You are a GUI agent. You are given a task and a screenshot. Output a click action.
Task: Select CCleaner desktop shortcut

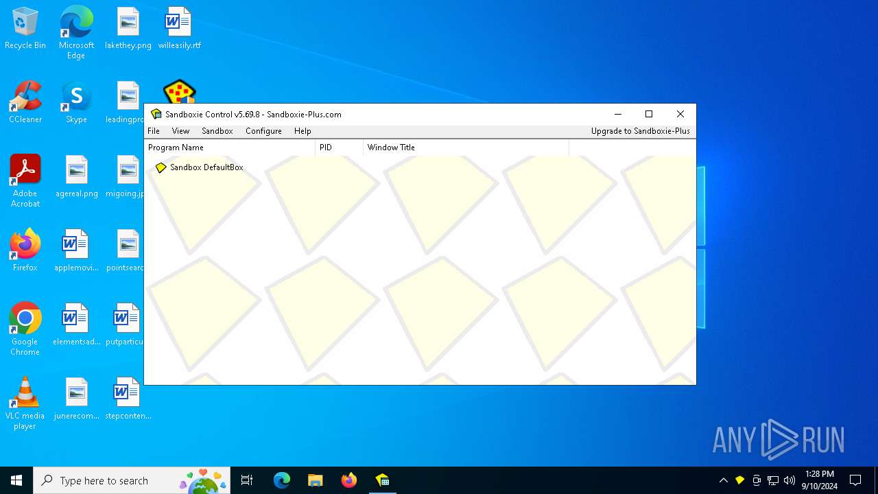pos(25,103)
